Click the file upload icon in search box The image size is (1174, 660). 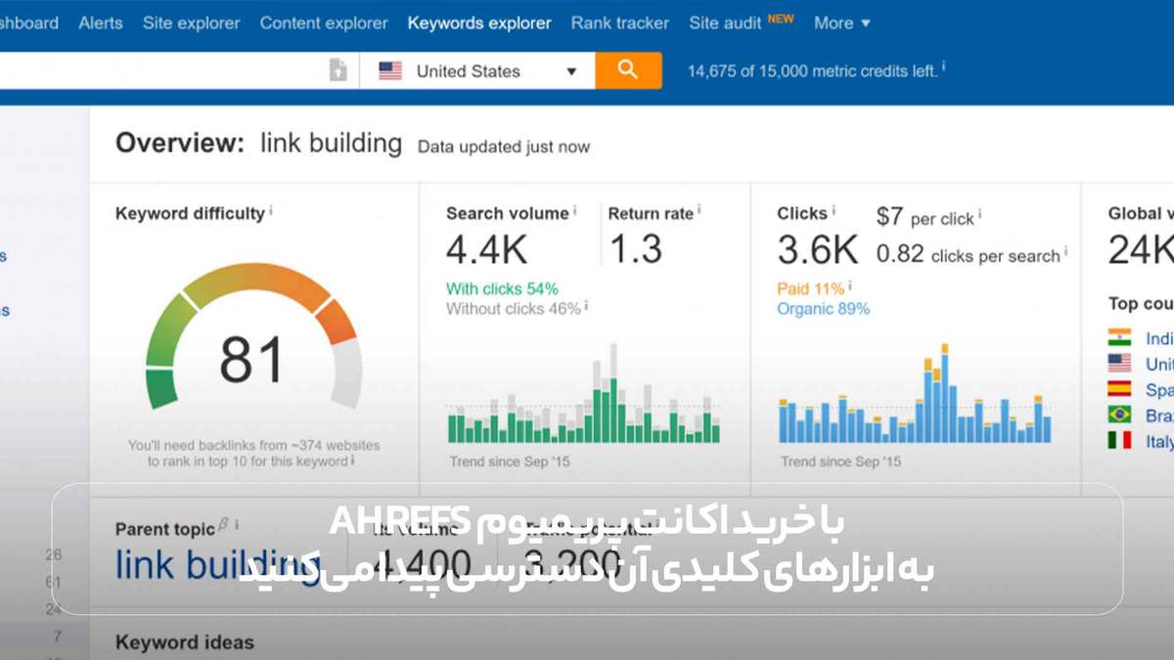(x=338, y=70)
